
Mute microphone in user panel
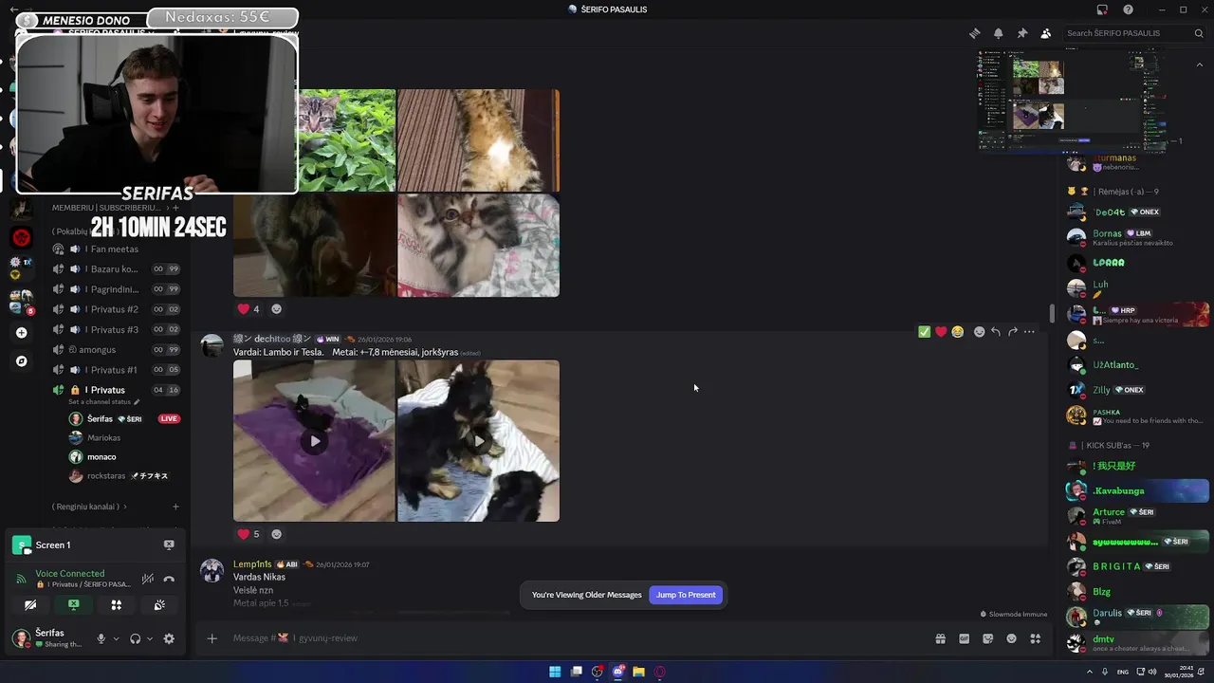pos(101,638)
